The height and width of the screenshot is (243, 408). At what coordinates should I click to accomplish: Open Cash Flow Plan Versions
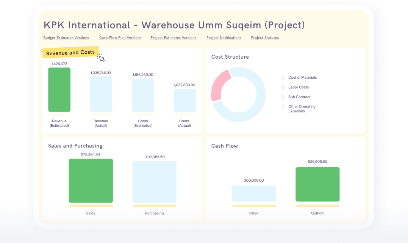pyautogui.click(x=120, y=38)
